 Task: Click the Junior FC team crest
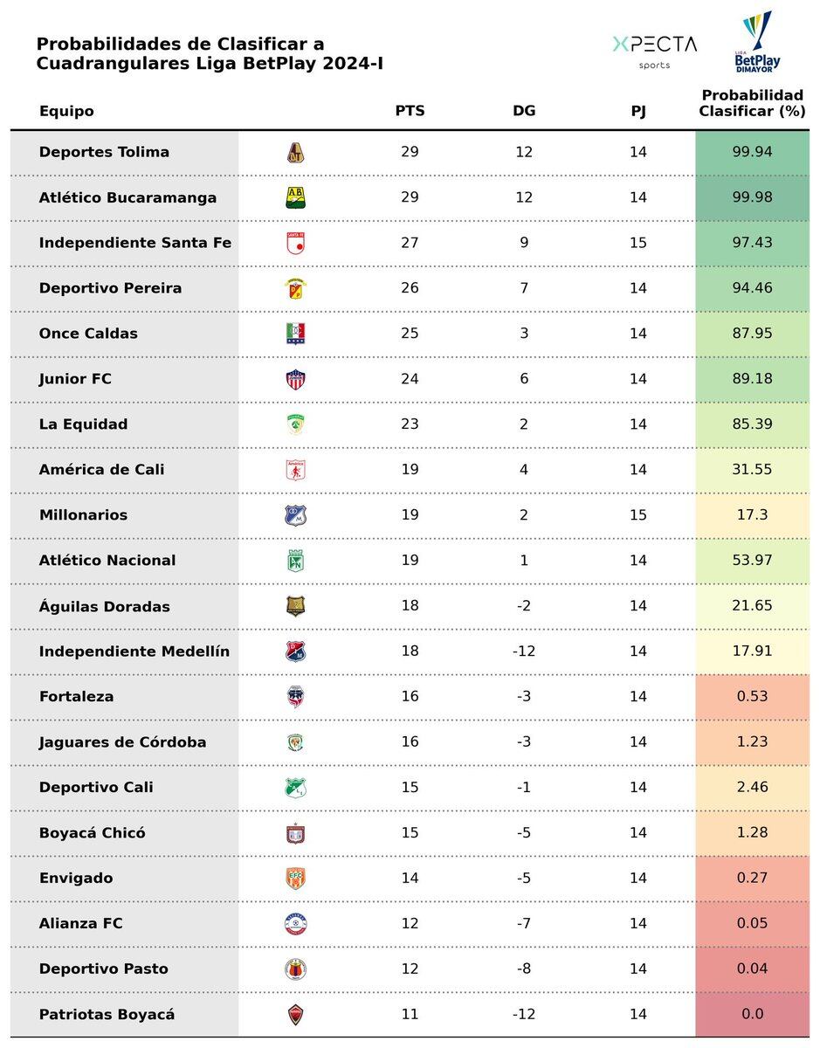tap(296, 379)
